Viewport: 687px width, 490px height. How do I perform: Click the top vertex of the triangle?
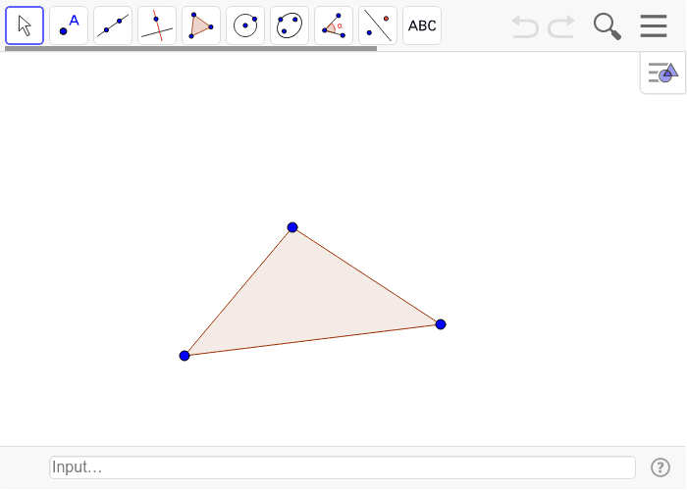(292, 227)
